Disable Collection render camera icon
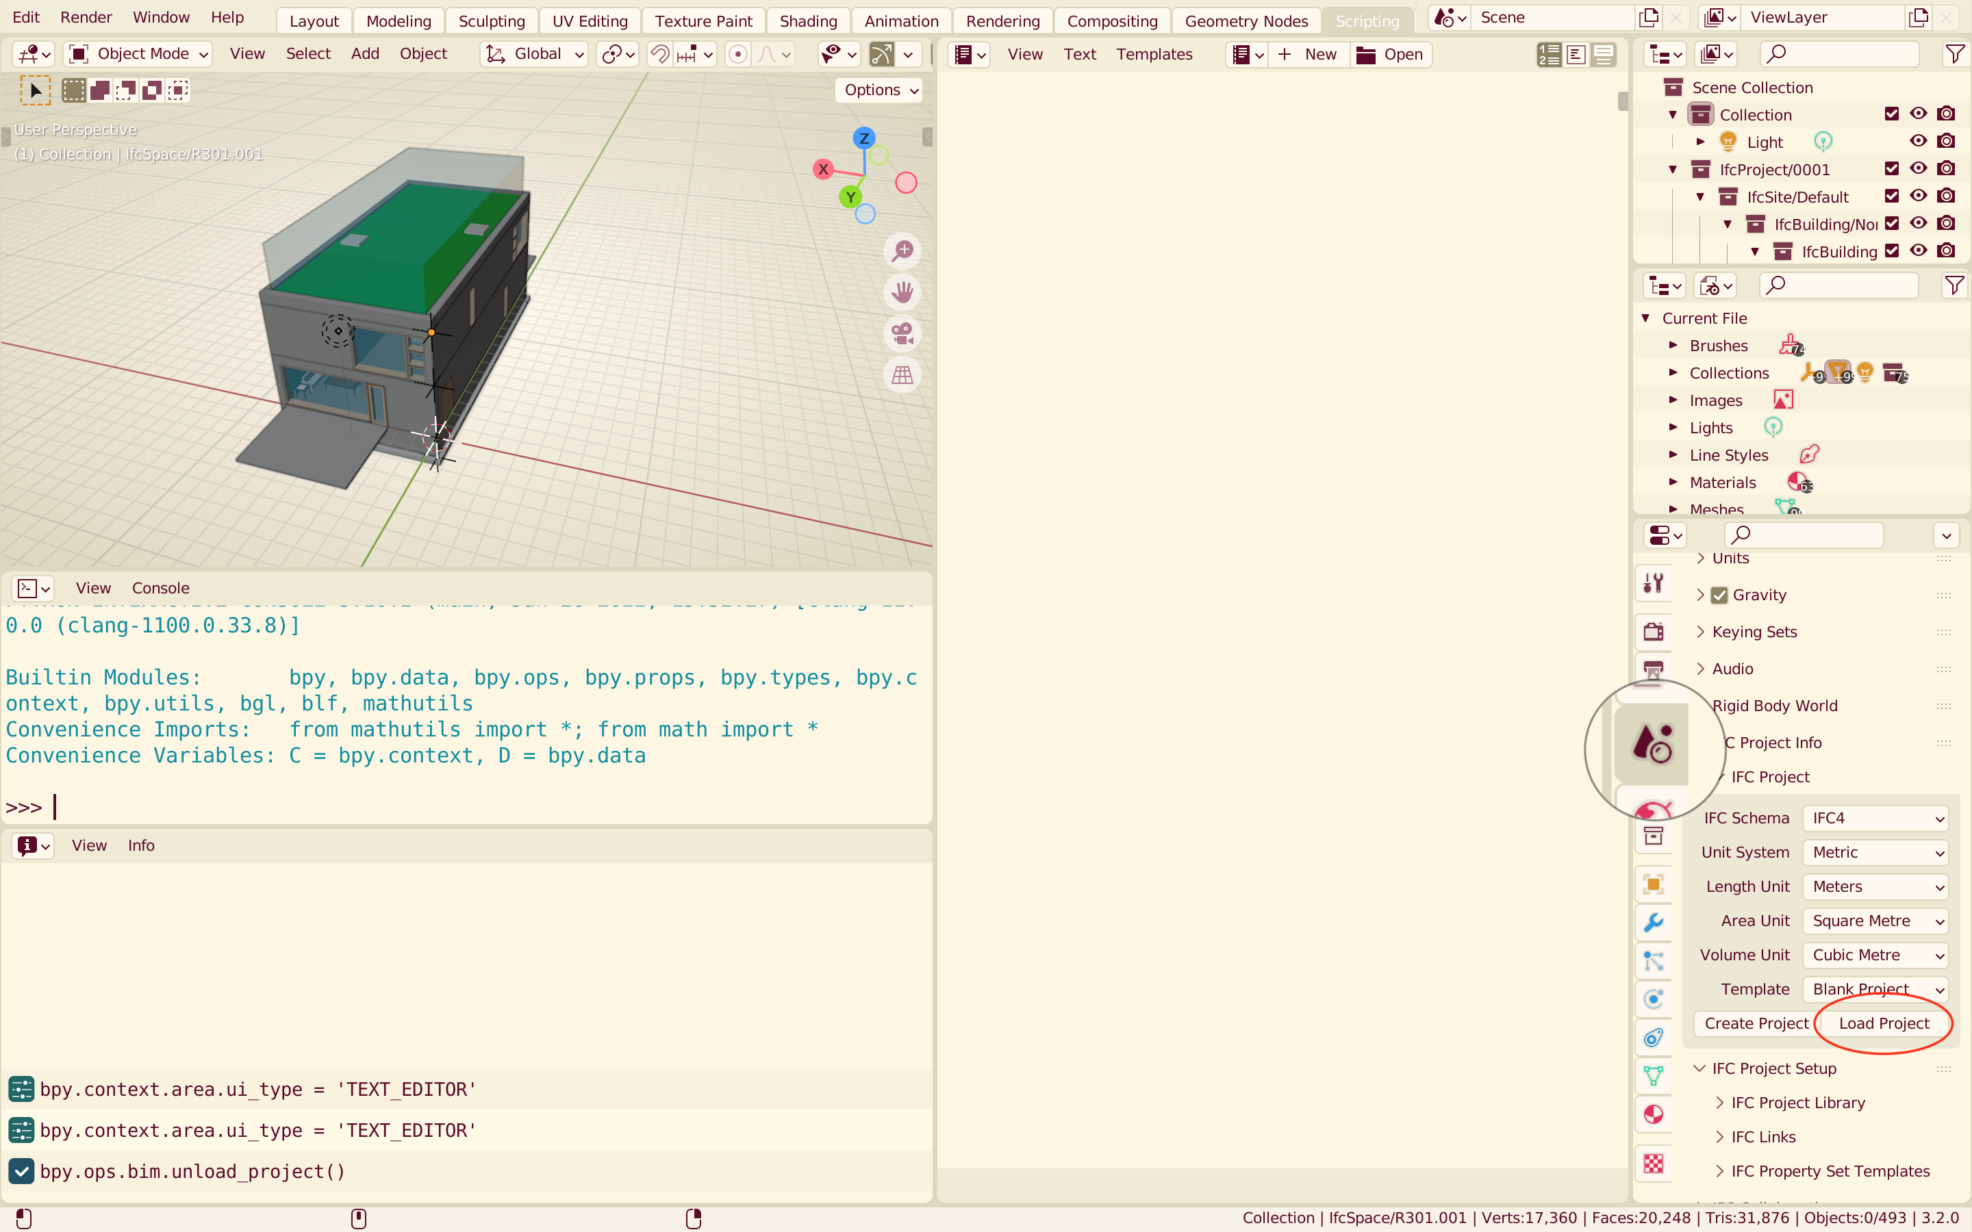1972x1232 pixels. pyautogui.click(x=1946, y=114)
